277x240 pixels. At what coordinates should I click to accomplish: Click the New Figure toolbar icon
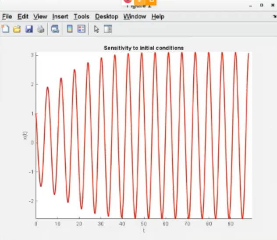tap(5, 29)
